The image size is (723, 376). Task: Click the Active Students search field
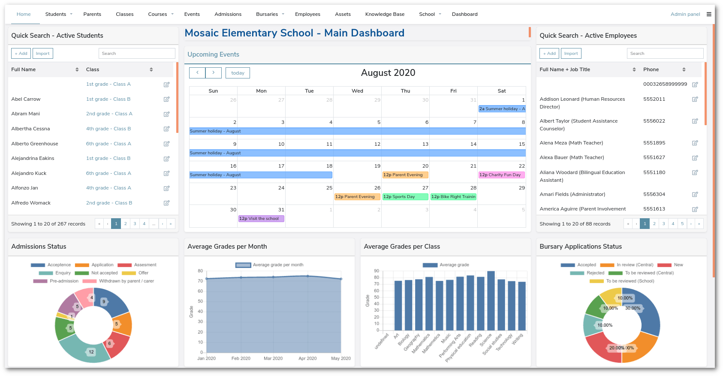tap(137, 54)
